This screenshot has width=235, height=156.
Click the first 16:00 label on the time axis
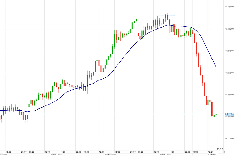click(x=9, y=152)
